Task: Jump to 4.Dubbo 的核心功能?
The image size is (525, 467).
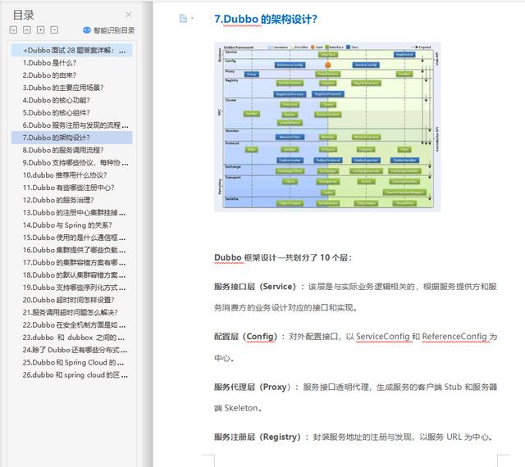Action: coord(57,100)
